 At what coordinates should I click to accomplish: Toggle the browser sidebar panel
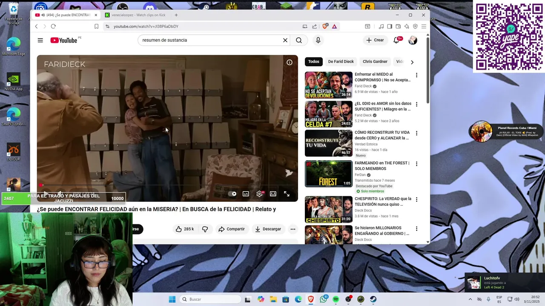(x=390, y=26)
